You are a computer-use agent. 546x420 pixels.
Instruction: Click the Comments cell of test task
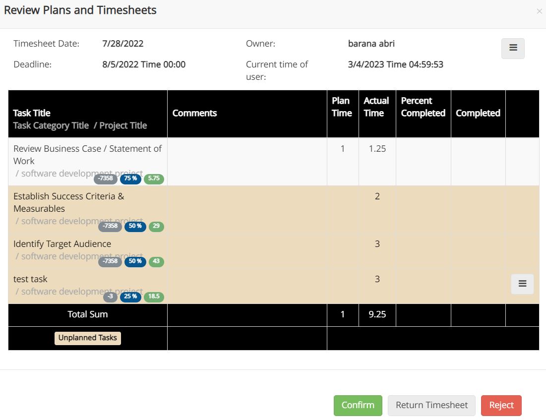click(x=246, y=285)
